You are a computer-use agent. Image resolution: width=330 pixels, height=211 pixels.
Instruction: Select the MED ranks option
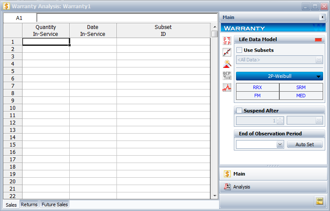click(301, 96)
